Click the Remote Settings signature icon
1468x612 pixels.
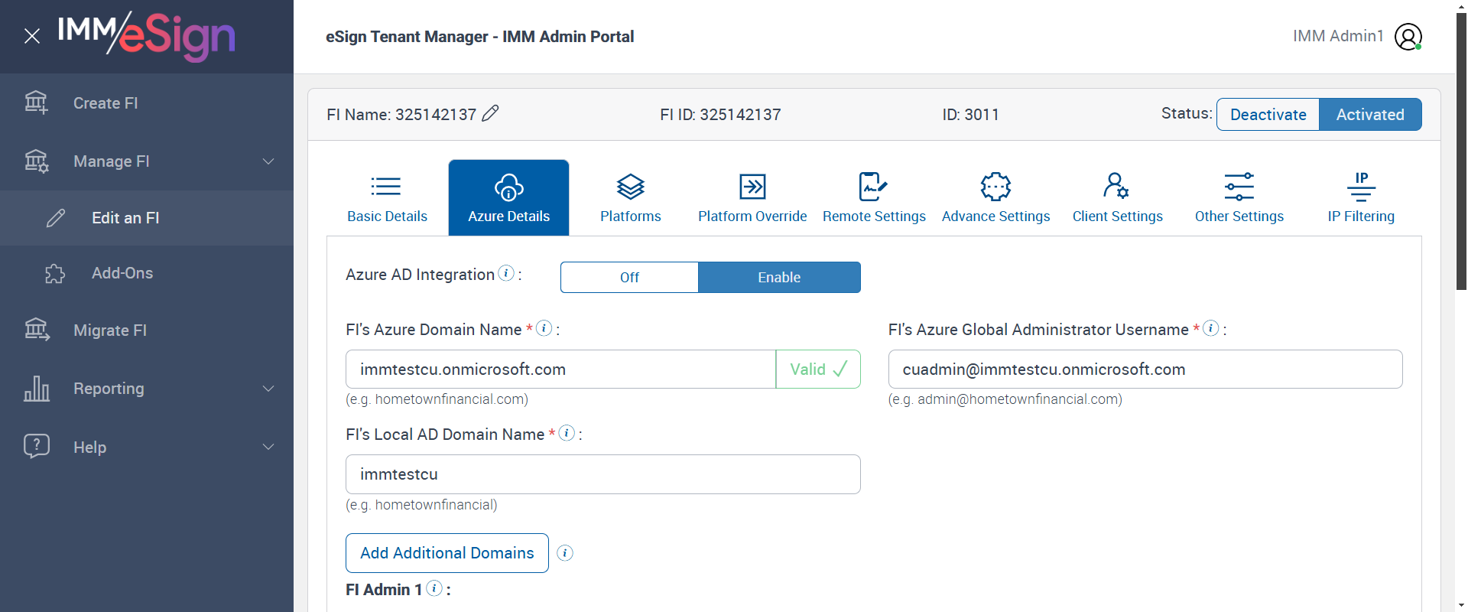coord(873,186)
